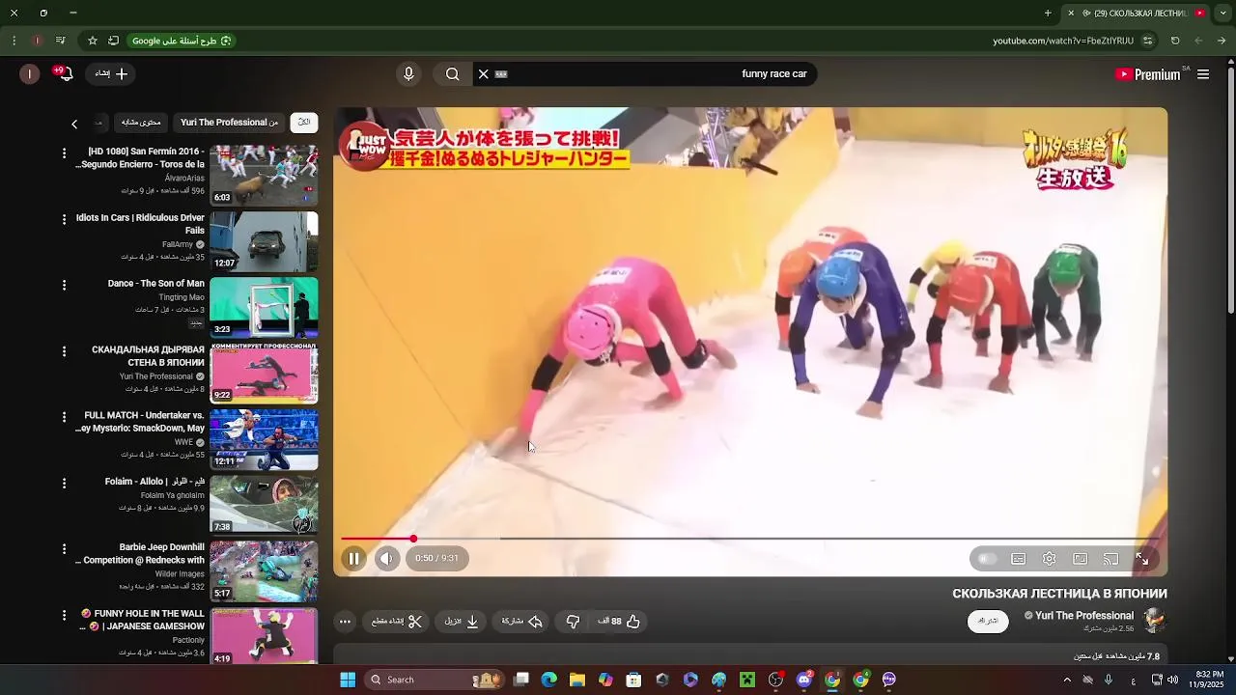The width and height of the screenshot is (1236, 695).
Task: Open the Windows Start menu
Action: 348,680
